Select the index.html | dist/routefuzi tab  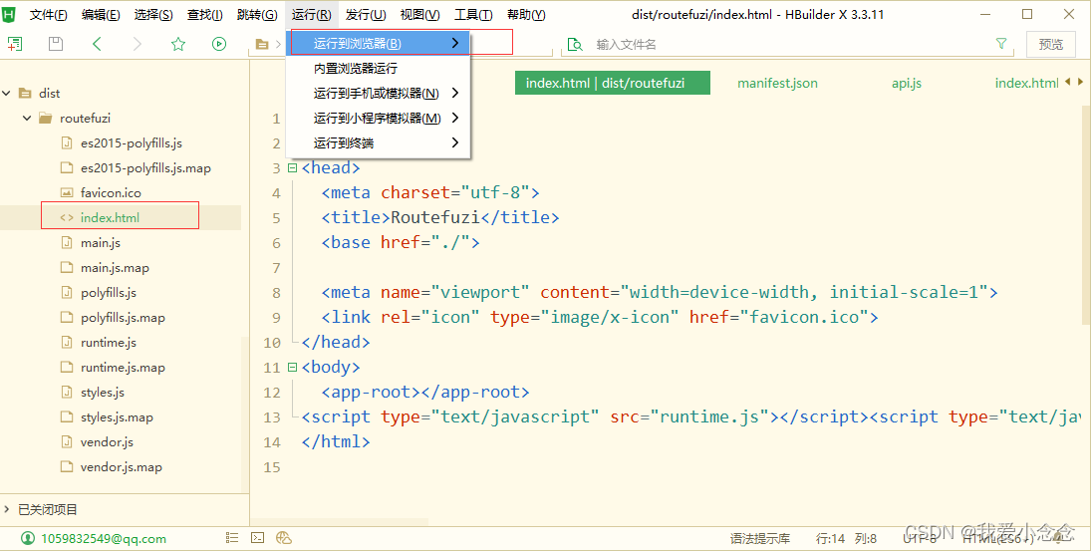613,83
